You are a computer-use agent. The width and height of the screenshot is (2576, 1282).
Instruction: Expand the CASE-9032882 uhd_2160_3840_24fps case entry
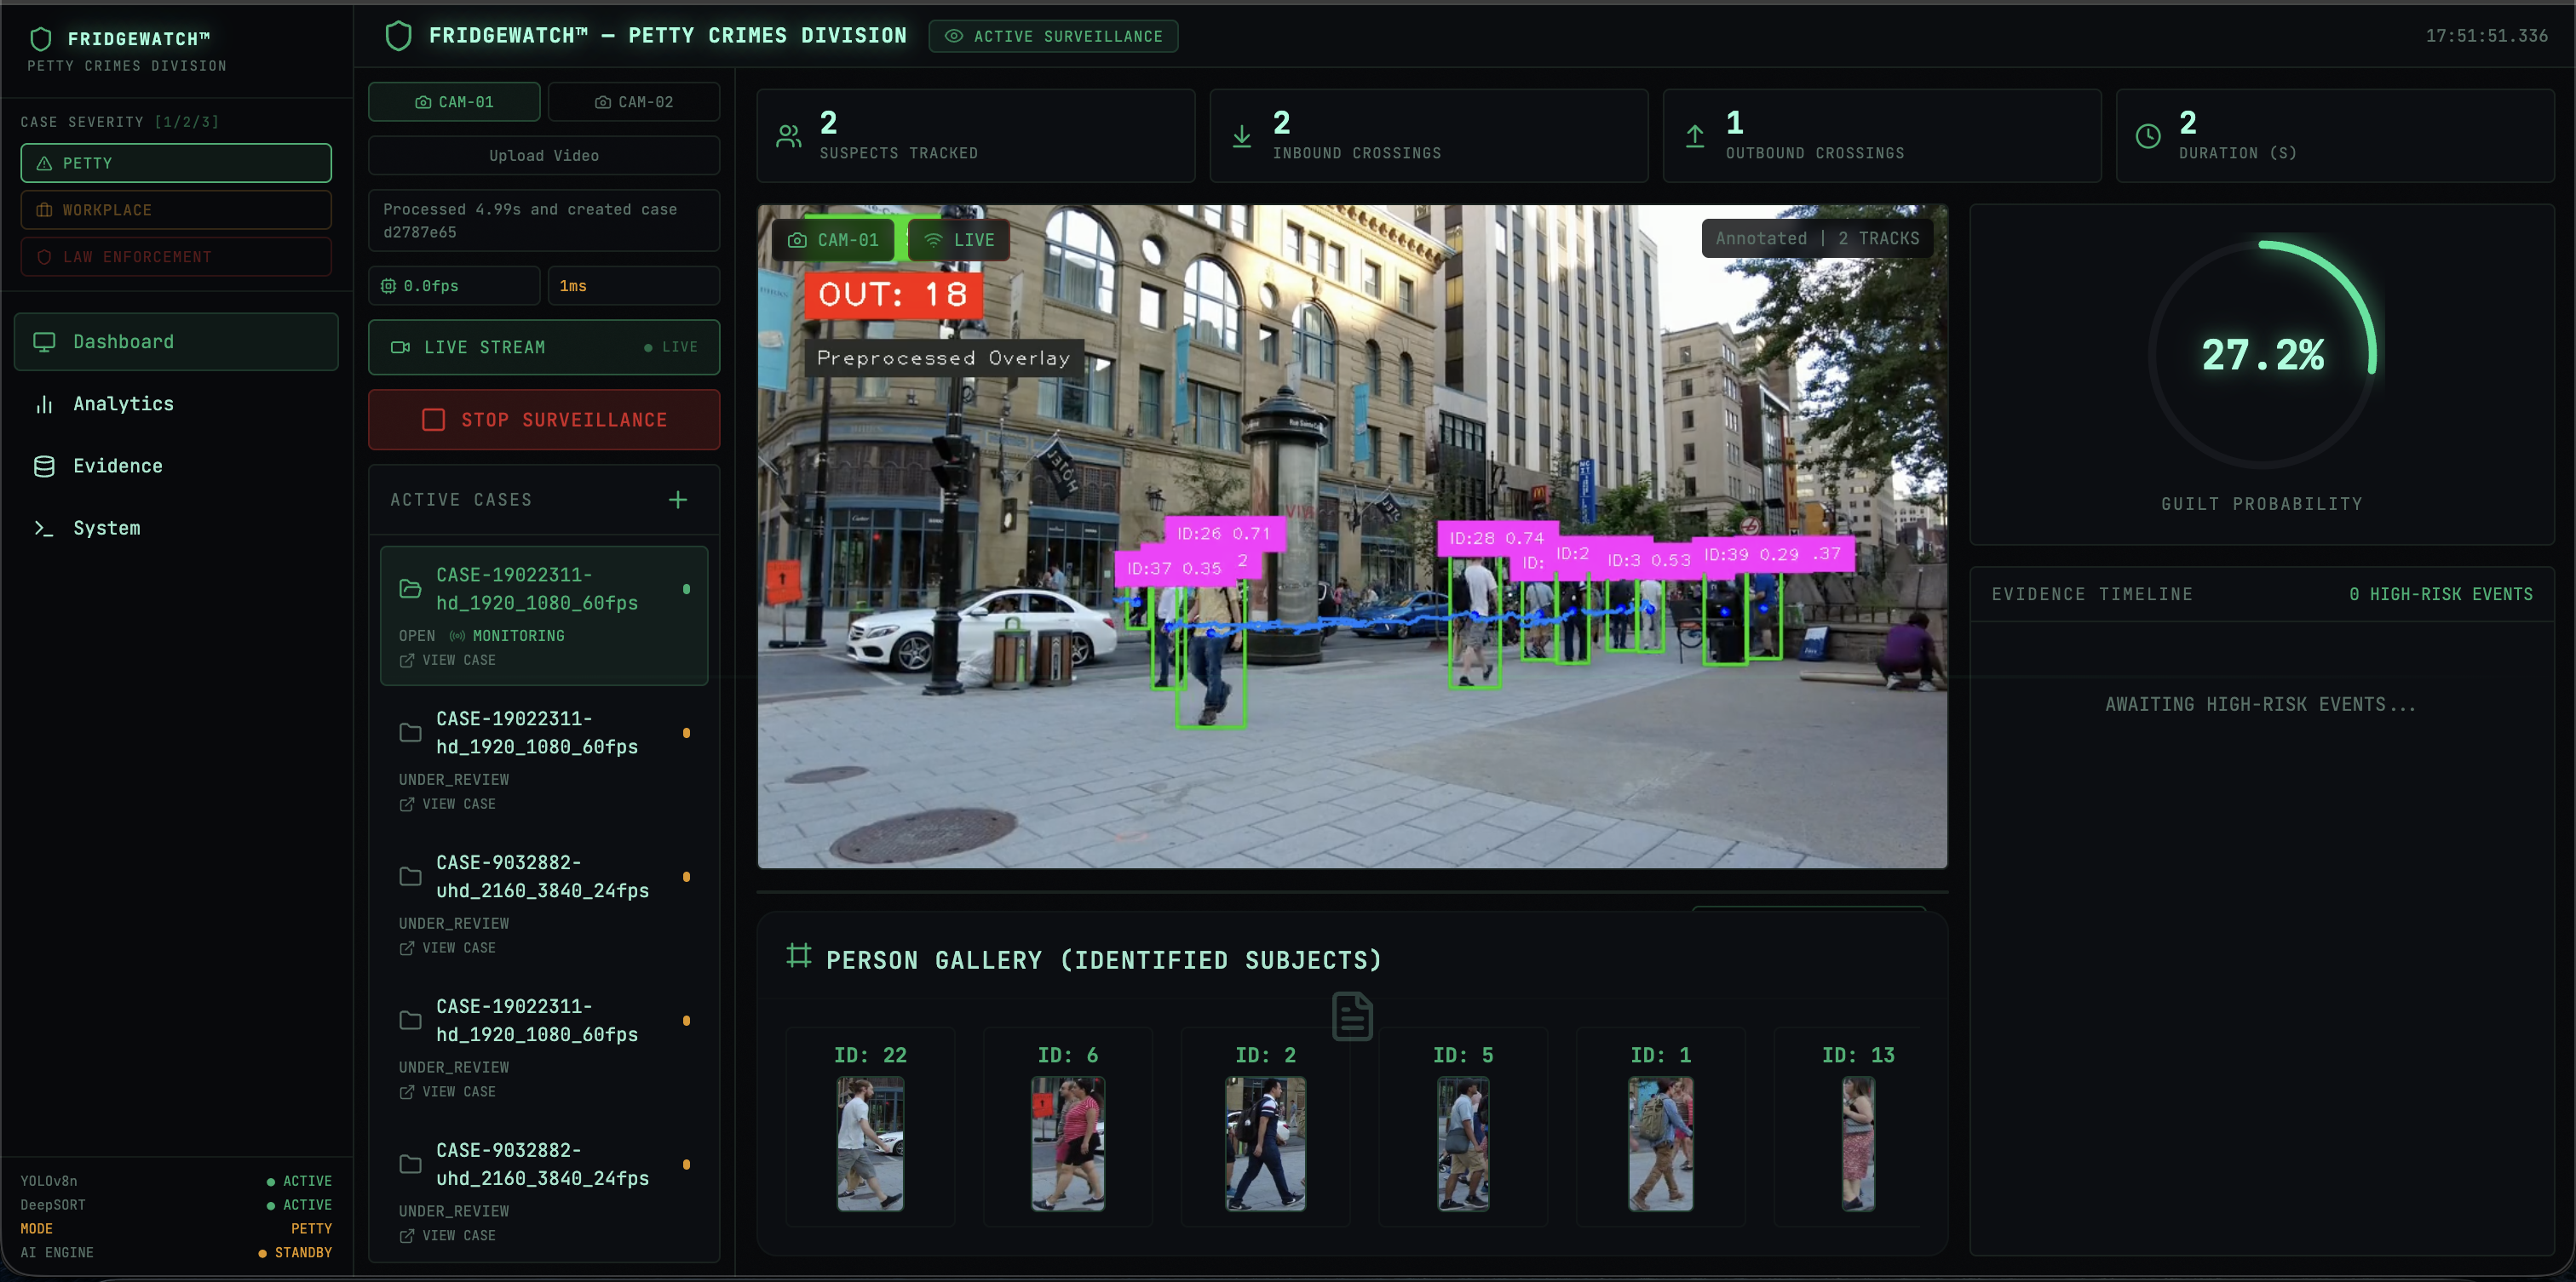coord(542,876)
